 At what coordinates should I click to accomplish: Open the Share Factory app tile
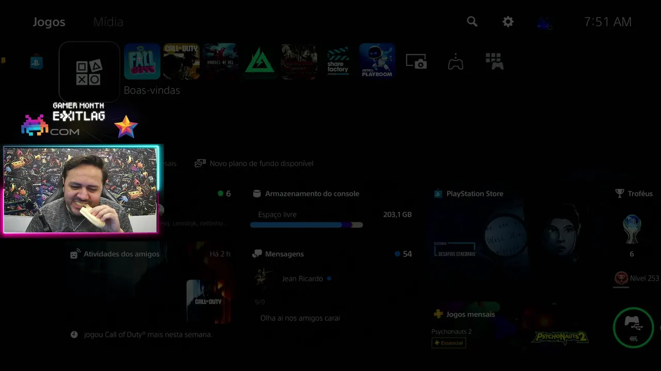click(x=338, y=61)
